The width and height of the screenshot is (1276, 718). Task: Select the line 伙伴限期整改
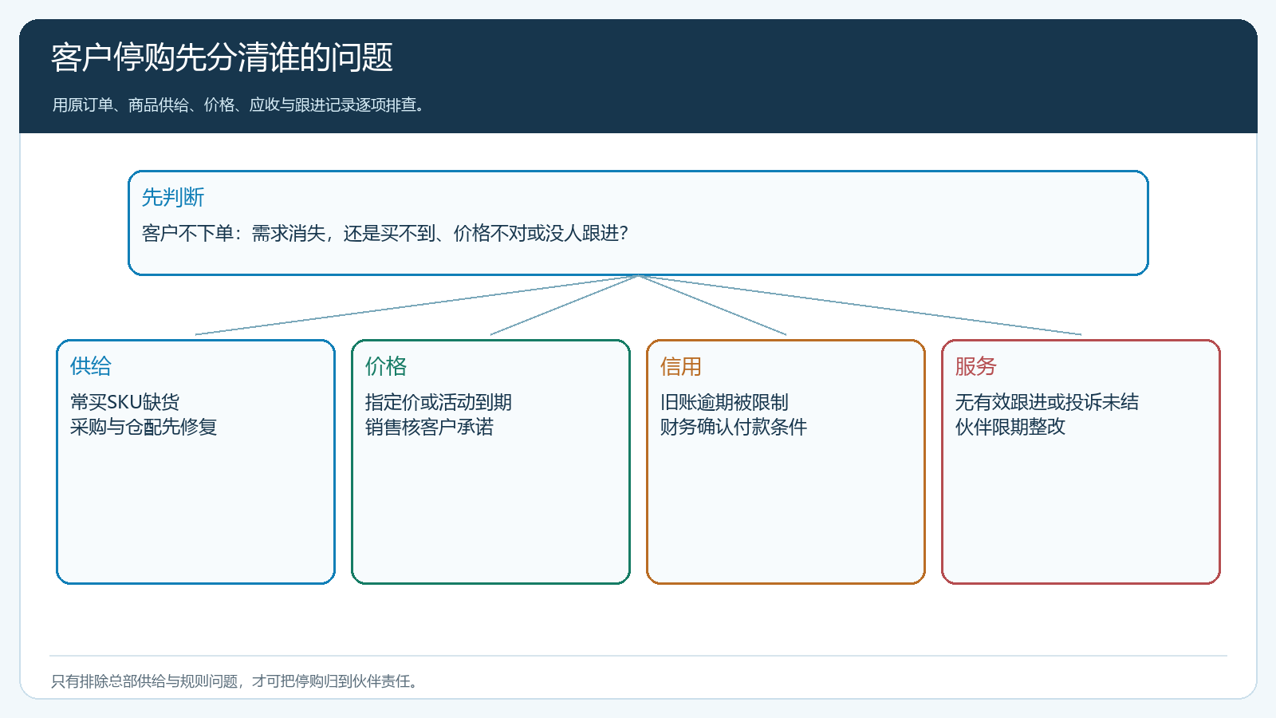[1010, 427]
